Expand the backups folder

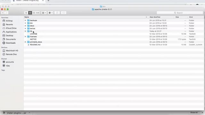(25, 20)
